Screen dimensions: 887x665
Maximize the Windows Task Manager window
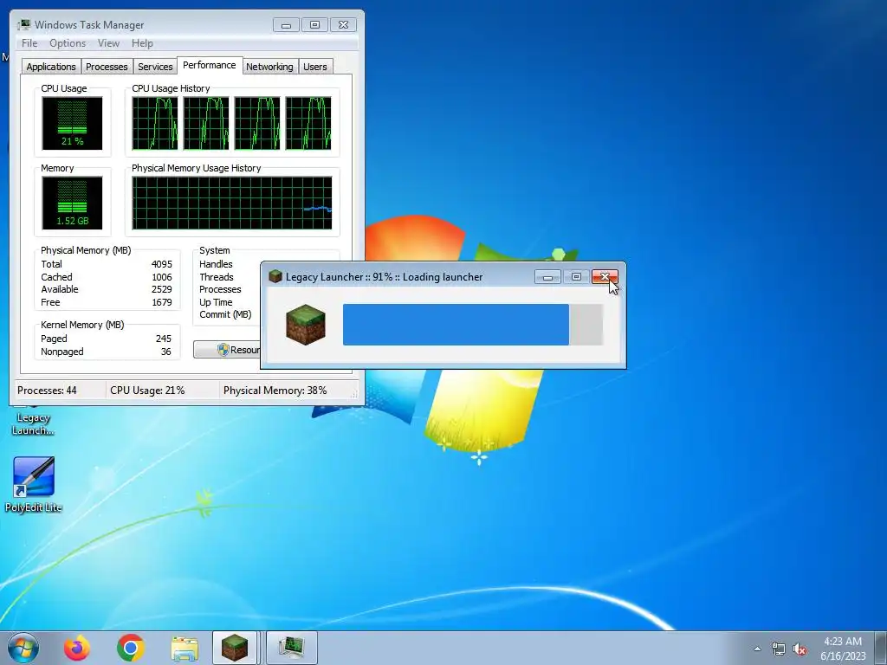coord(314,25)
